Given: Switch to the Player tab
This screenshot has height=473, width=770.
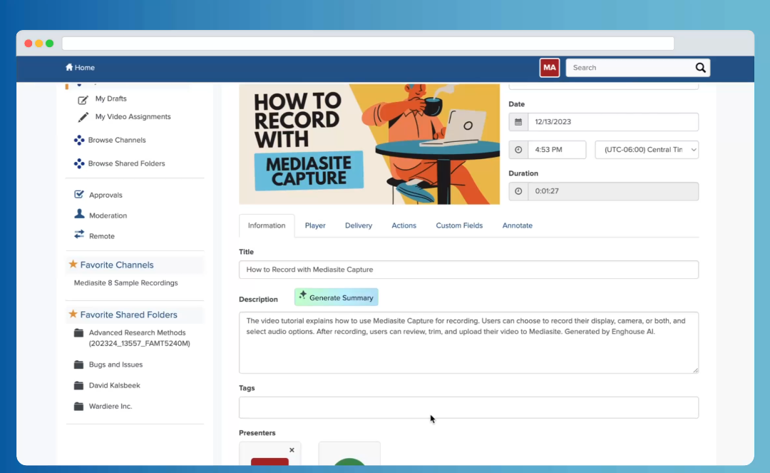Looking at the screenshot, I should point(315,225).
